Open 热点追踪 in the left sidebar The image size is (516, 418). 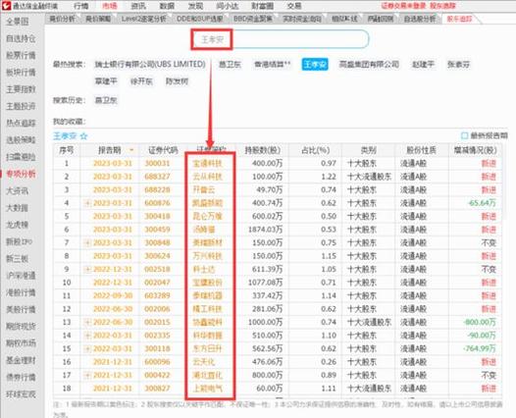(x=21, y=123)
